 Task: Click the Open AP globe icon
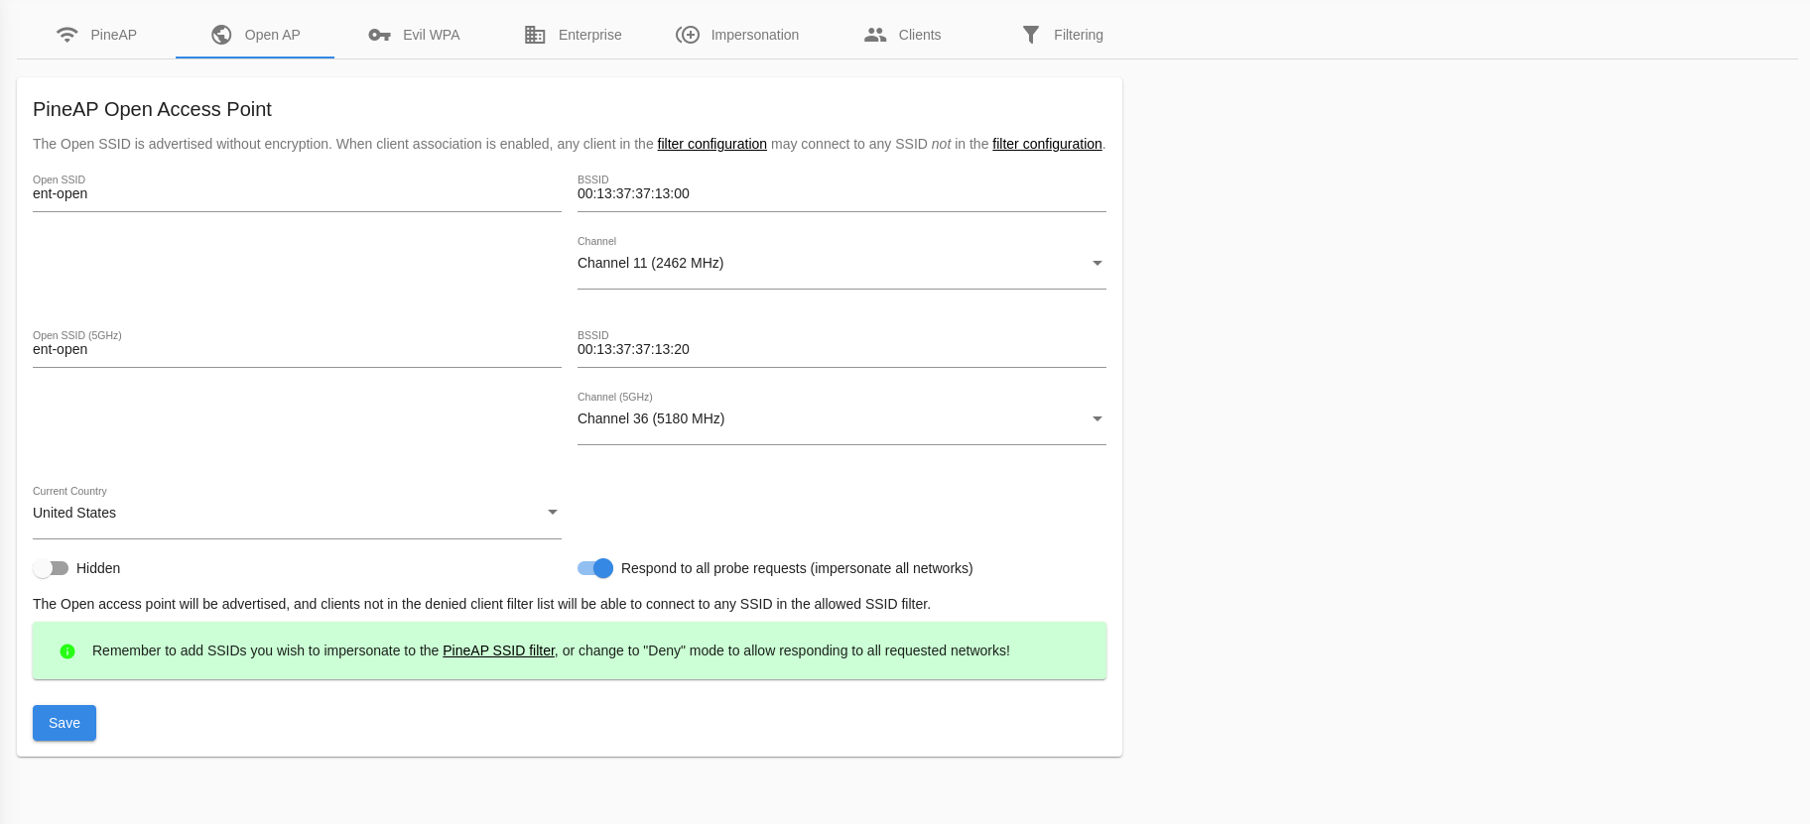click(x=221, y=35)
